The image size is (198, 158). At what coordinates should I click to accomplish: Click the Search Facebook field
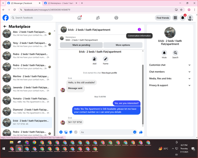coord(32,18)
